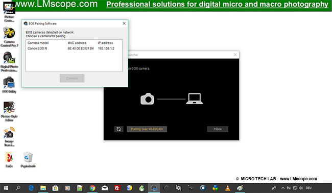Expand hidden system tray icons chevron
The image size is (332, 193).
[283, 188]
